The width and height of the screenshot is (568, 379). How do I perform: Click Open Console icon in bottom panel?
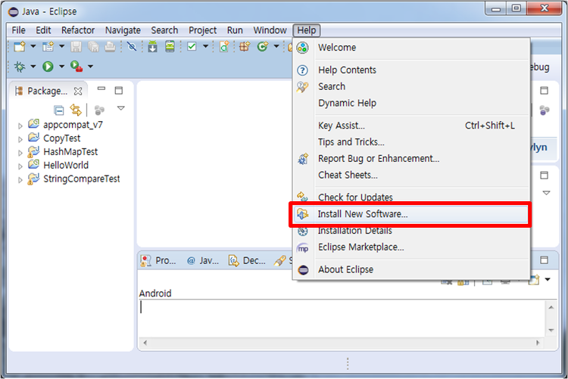point(534,279)
